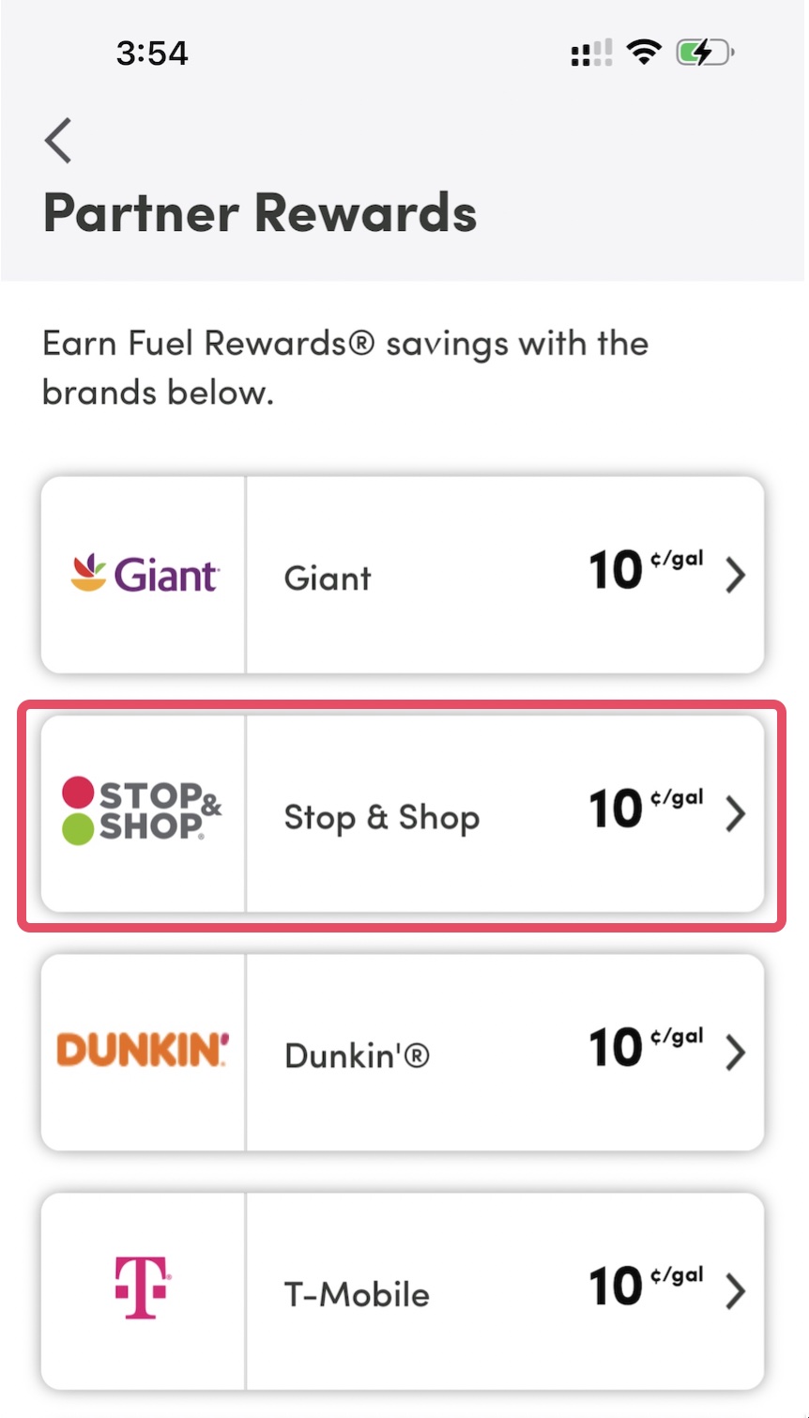Select the Stop & Shop name label
809x1418 pixels.
point(381,817)
